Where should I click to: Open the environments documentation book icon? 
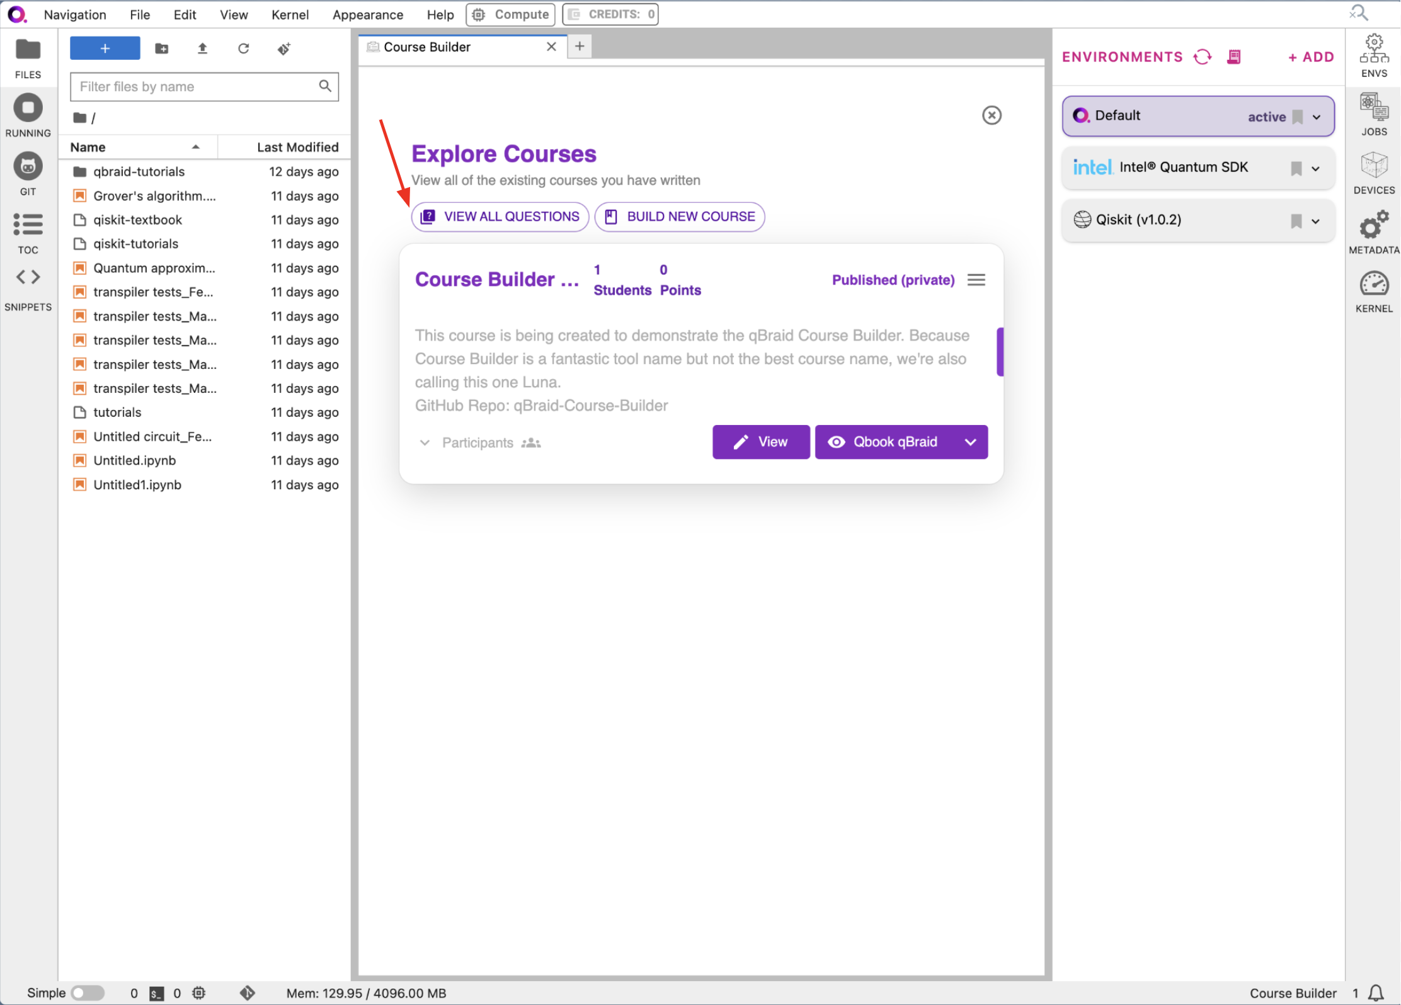1234,57
